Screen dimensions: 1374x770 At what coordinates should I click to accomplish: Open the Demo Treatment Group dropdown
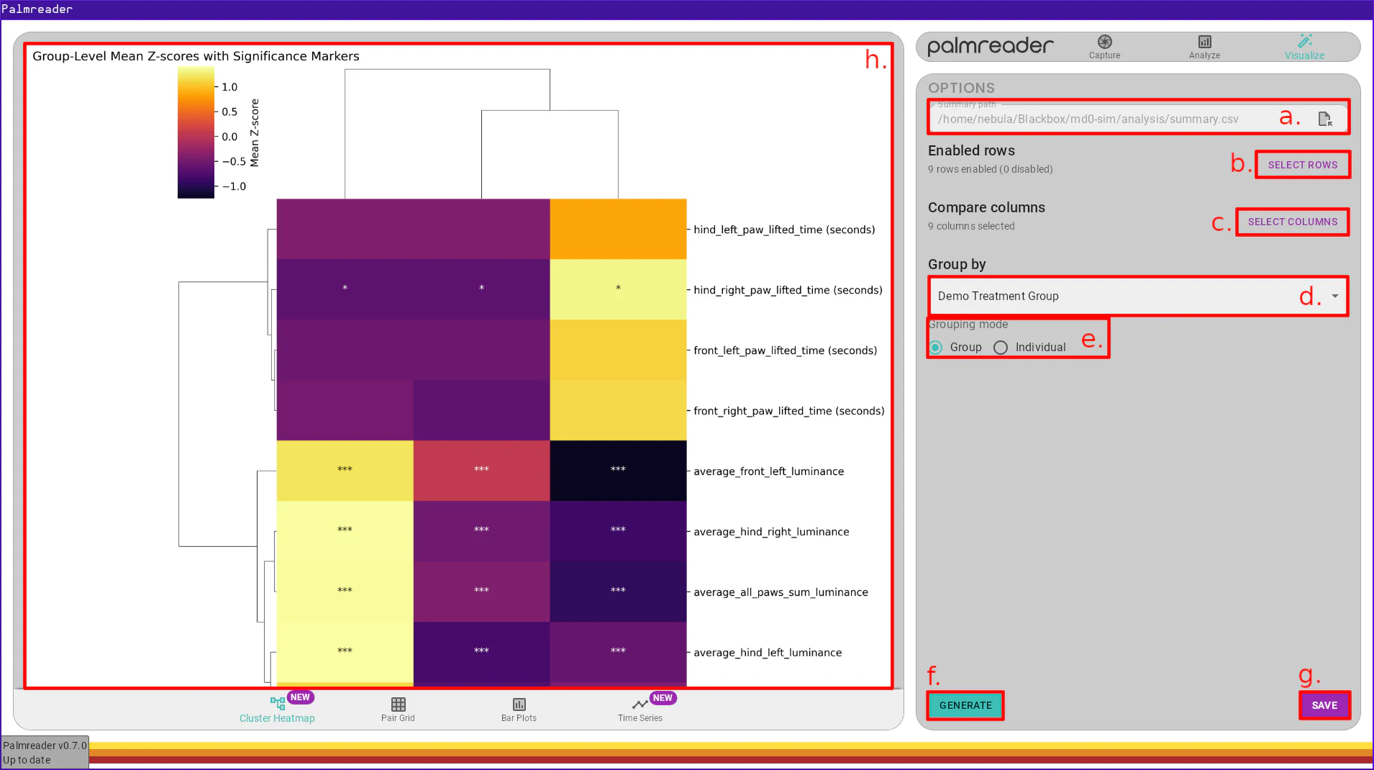(x=1137, y=296)
